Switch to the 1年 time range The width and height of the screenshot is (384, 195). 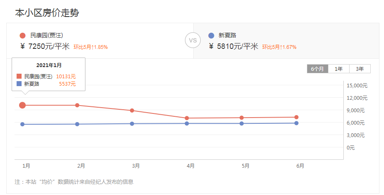click(x=338, y=69)
